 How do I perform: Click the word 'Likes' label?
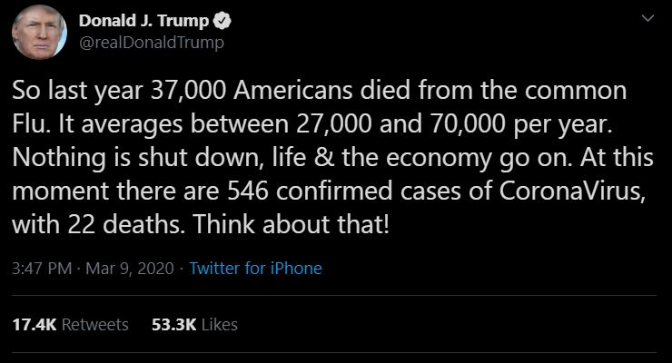tap(218, 324)
